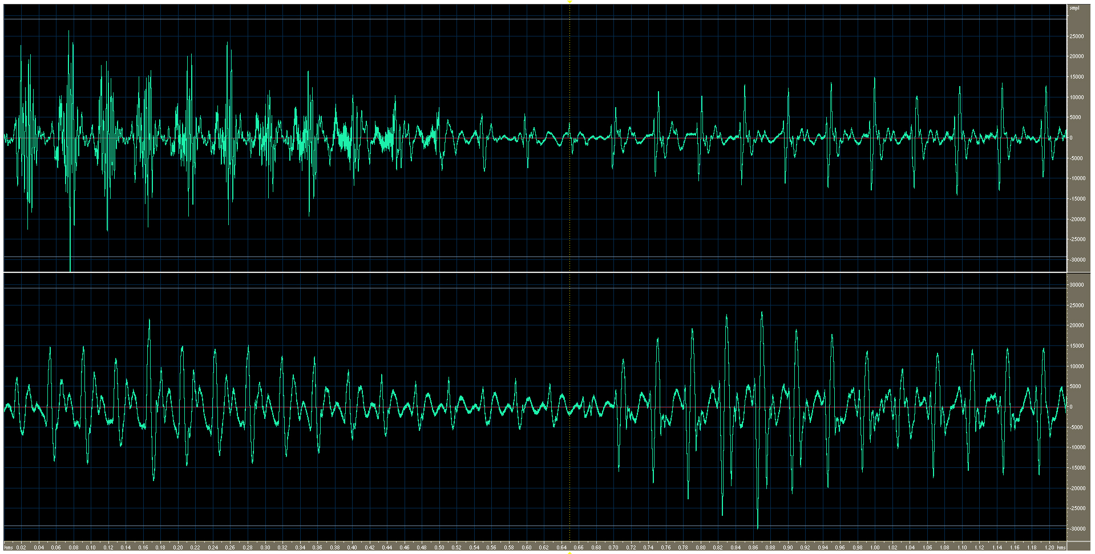Click the white divider between the two channels
Screen dimensions: 1095x554
pyautogui.click(x=535, y=272)
